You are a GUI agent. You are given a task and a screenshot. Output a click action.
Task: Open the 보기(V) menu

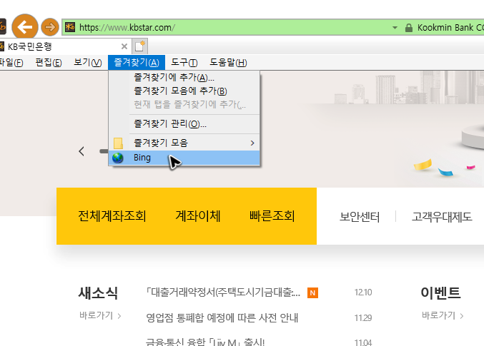[88, 63]
